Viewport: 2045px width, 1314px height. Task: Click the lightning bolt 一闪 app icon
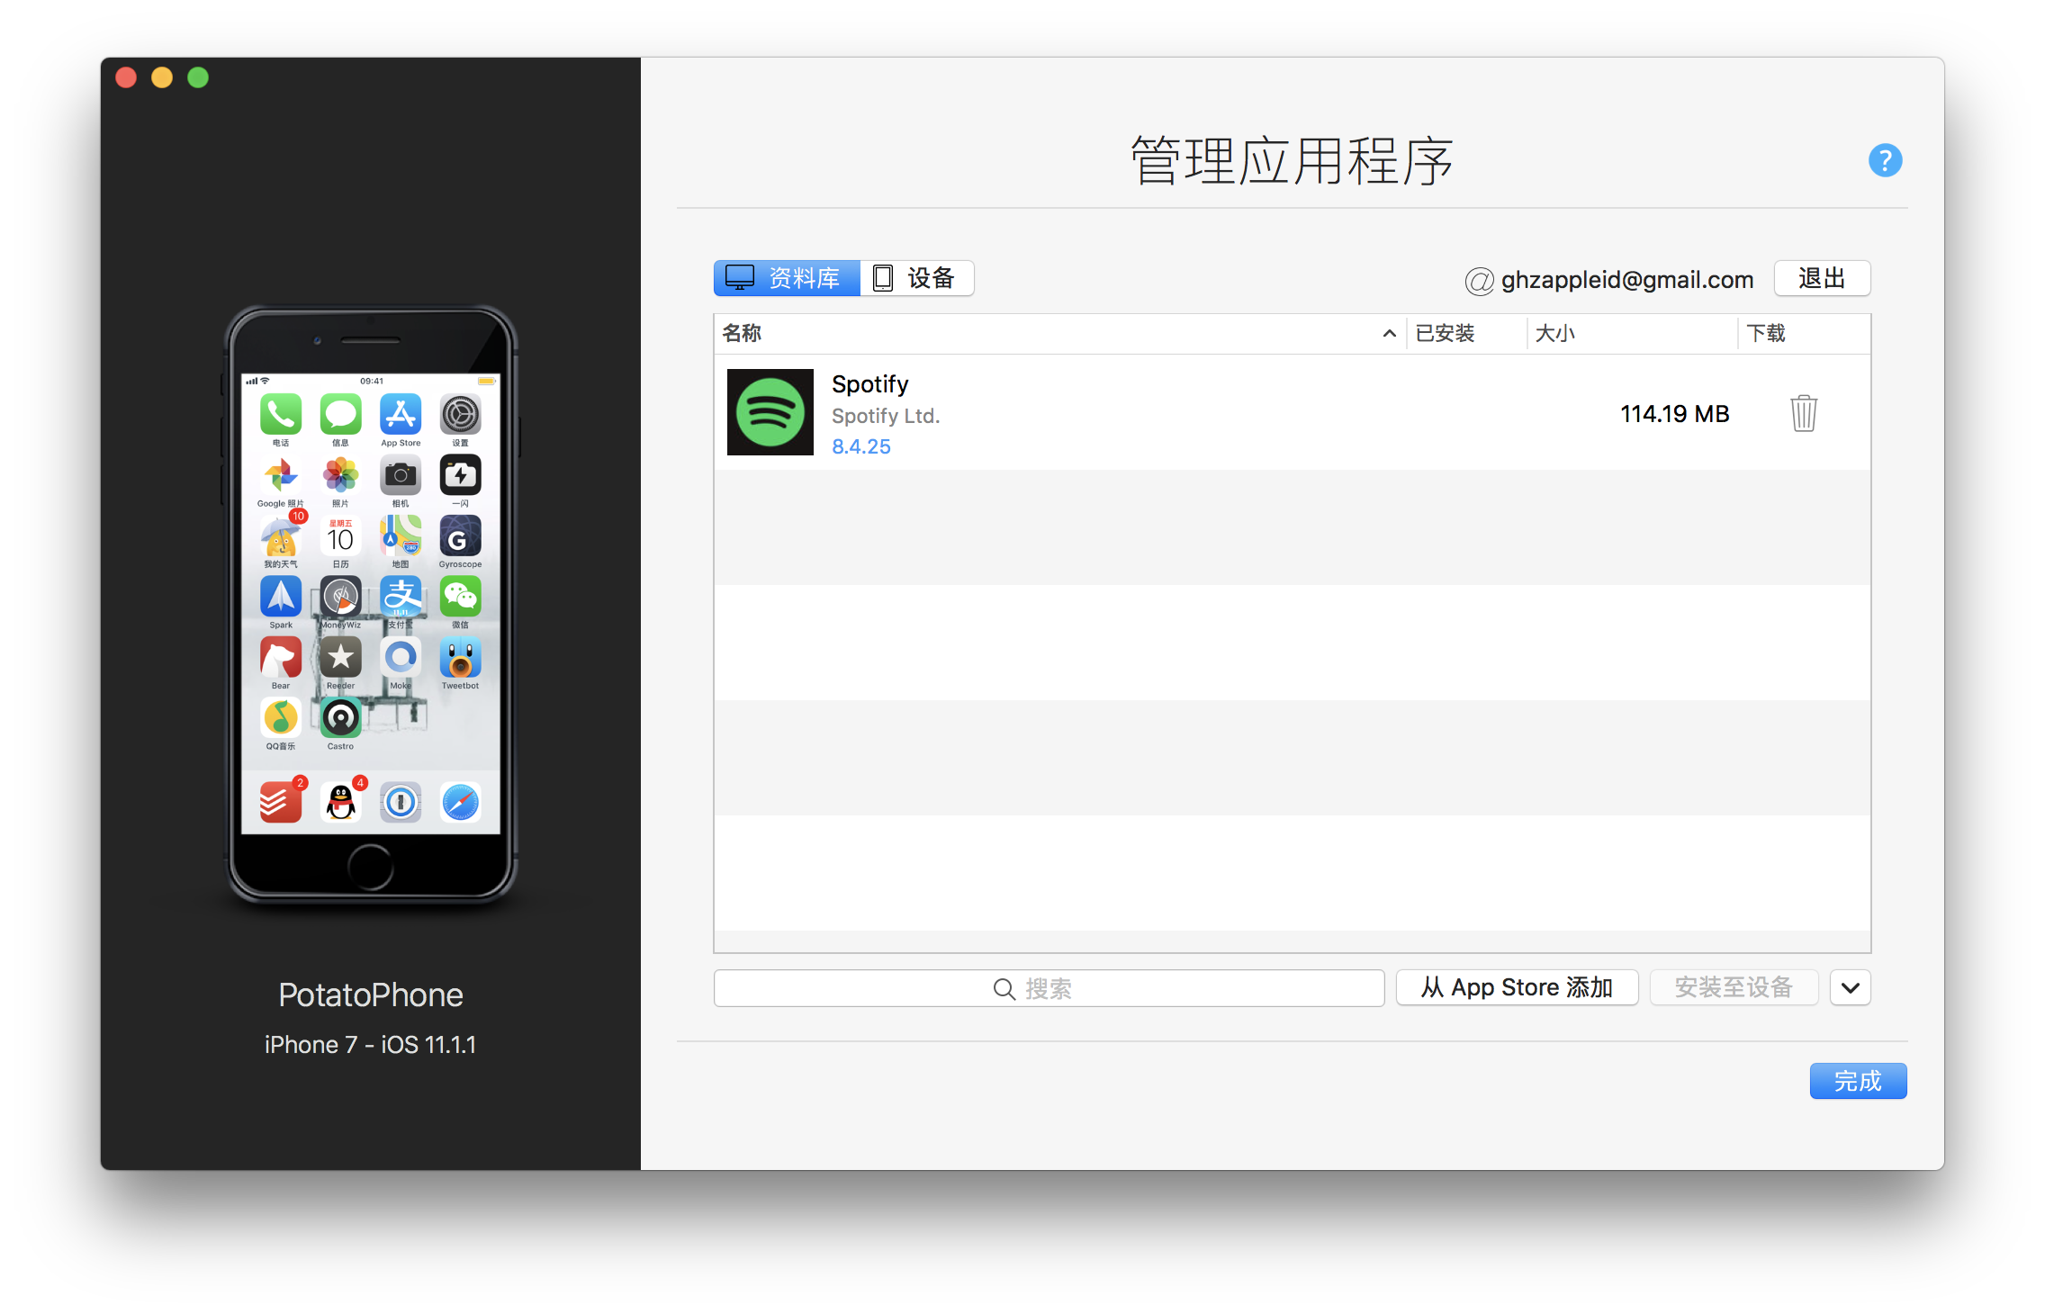[x=460, y=475]
